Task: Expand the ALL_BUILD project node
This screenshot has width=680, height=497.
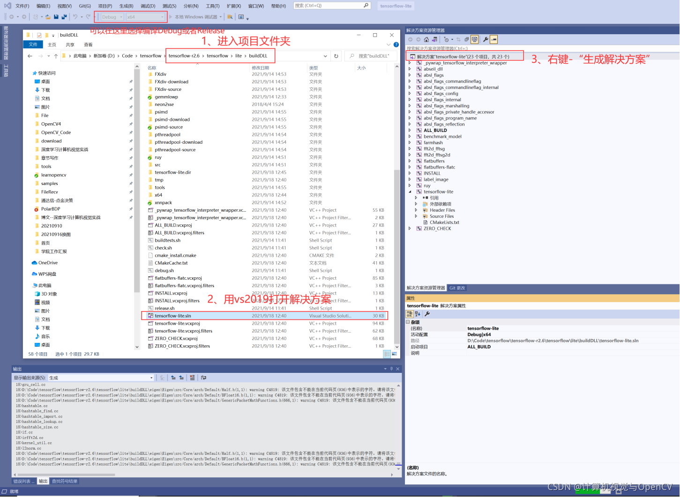Action: 410,130
